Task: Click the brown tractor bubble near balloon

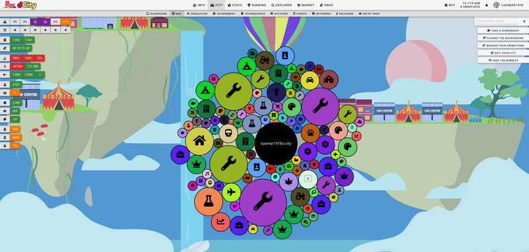Action: tap(264, 61)
